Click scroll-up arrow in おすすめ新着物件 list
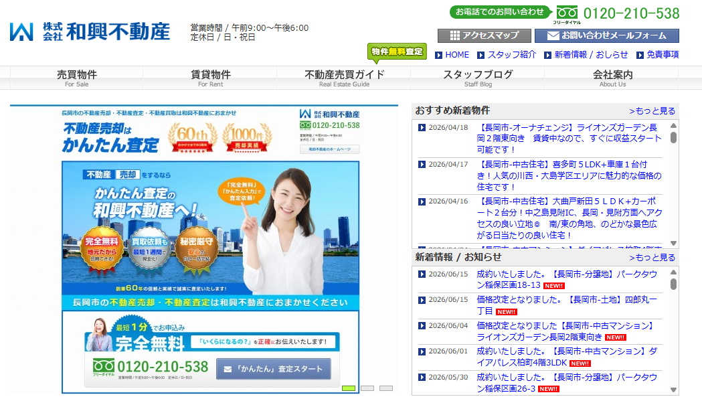702x407 pixels. click(673, 126)
